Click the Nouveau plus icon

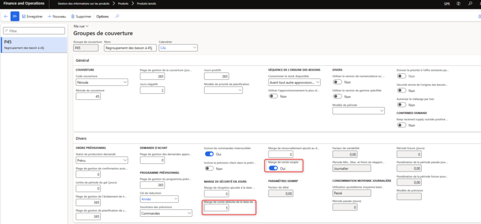point(50,16)
